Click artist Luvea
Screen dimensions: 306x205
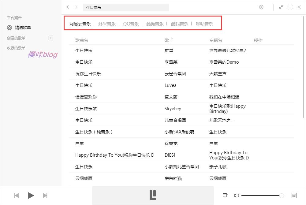tap(170, 85)
